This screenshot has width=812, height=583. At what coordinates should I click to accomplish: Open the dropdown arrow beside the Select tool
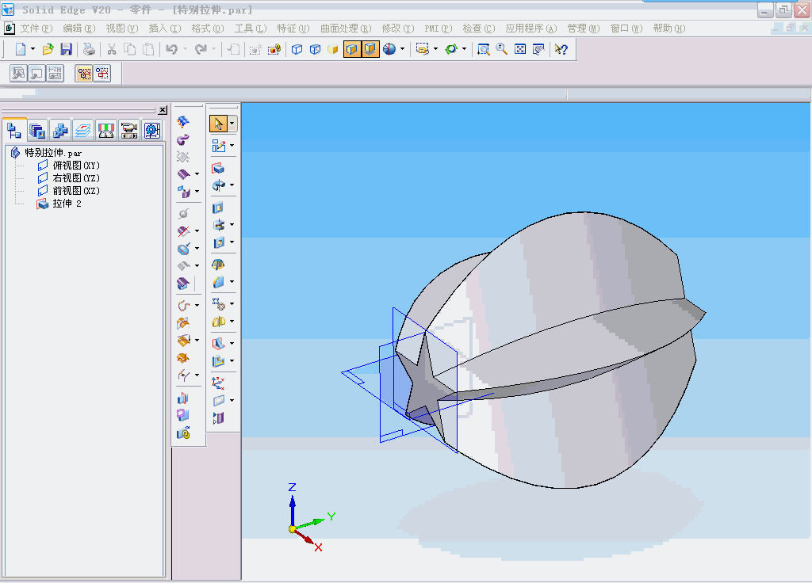click(x=232, y=124)
